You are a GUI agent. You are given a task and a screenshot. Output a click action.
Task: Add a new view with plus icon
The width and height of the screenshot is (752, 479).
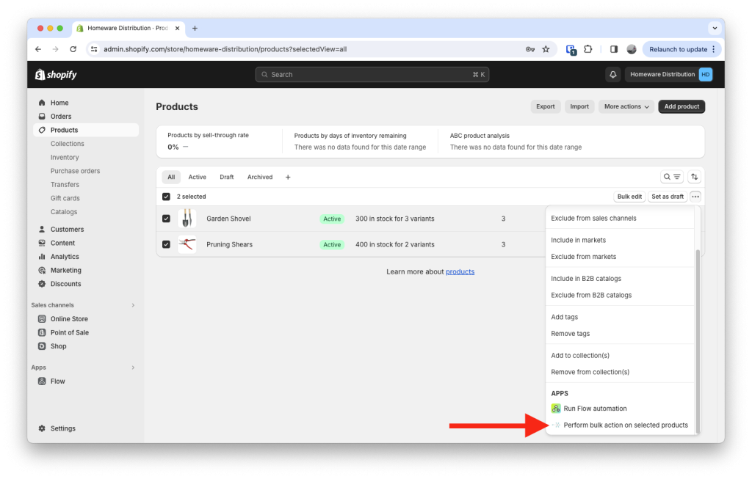(x=288, y=178)
